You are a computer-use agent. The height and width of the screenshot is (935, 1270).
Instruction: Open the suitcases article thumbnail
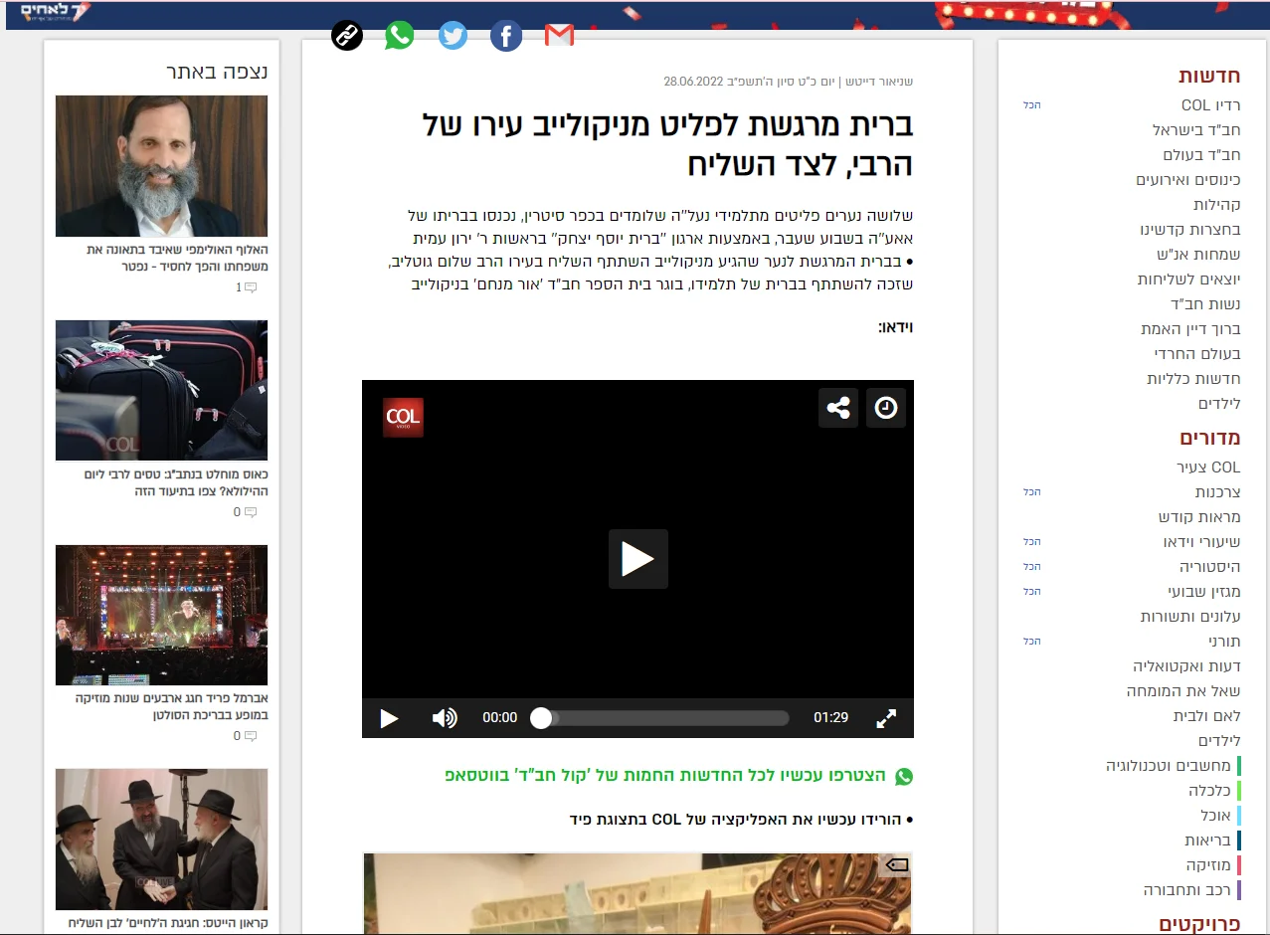pos(161,390)
